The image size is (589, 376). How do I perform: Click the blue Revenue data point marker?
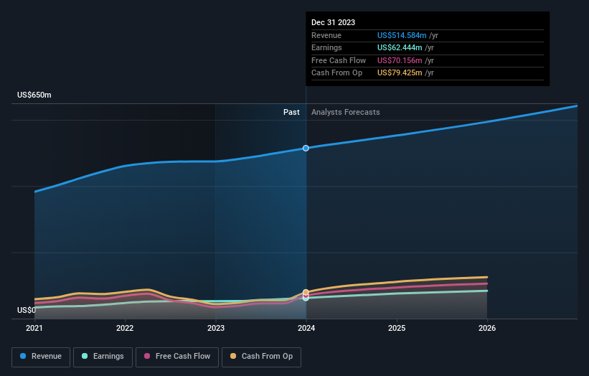pyautogui.click(x=306, y=149)
